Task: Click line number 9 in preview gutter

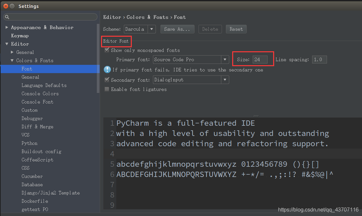Action: 112,205
